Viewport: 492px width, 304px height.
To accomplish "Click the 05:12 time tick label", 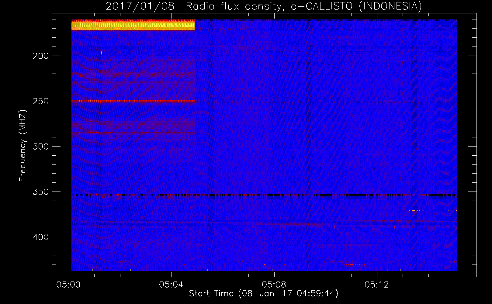I will tap(377, 285).
